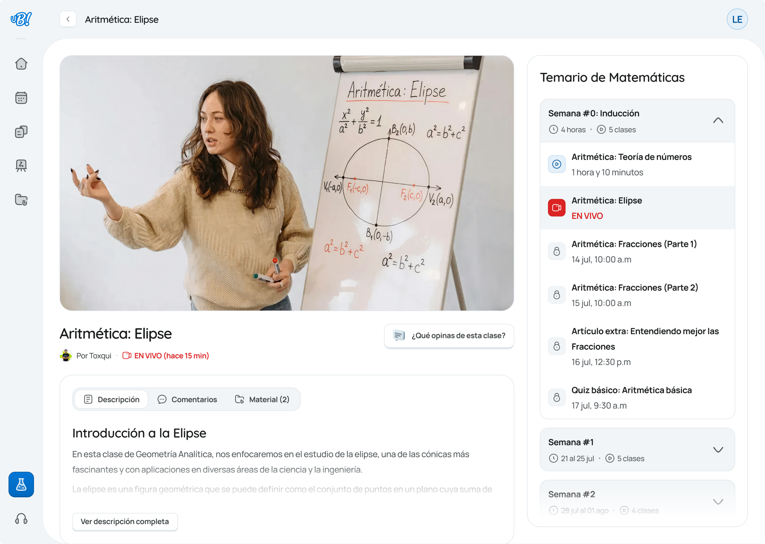Collapse Semana #0: Inducción section
The width and height of the screenshot is (765, 544).
click(x=718, y=121)
